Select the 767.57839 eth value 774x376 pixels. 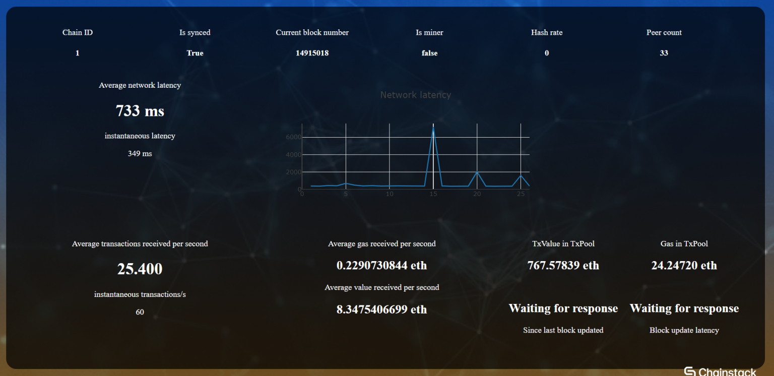click(x=563, y=265)
